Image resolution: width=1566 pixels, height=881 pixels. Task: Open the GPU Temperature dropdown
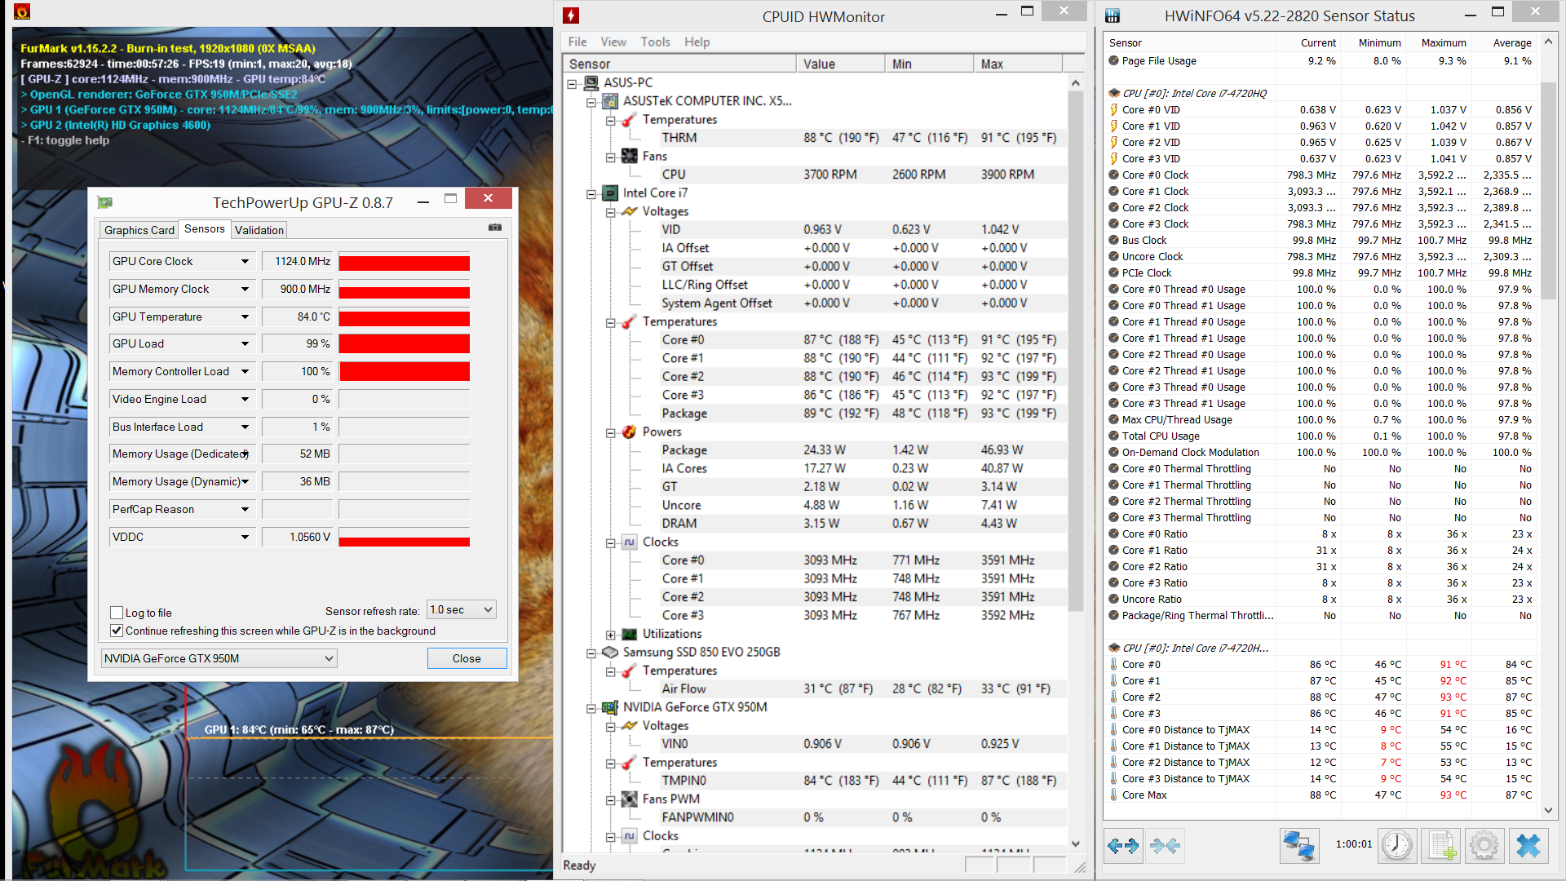[x=245, y=317]
